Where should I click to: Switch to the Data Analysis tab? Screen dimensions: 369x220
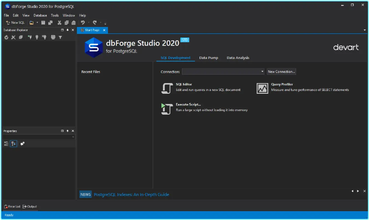[238, 58]
